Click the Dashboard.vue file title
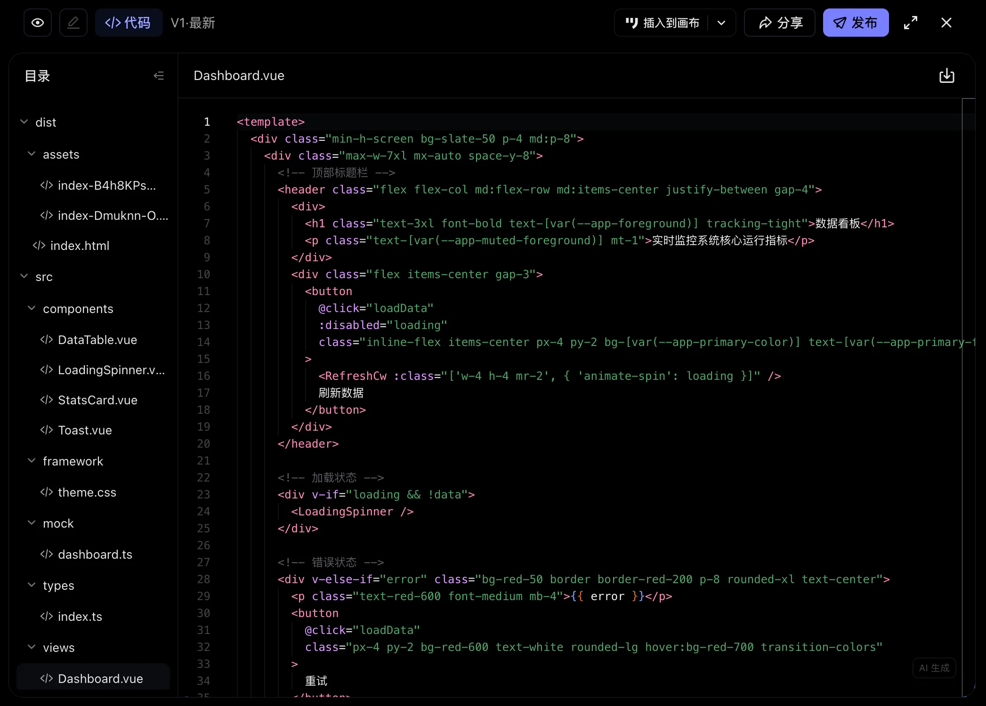Viewport: 986px width, 706px height. tap(239, 76)
